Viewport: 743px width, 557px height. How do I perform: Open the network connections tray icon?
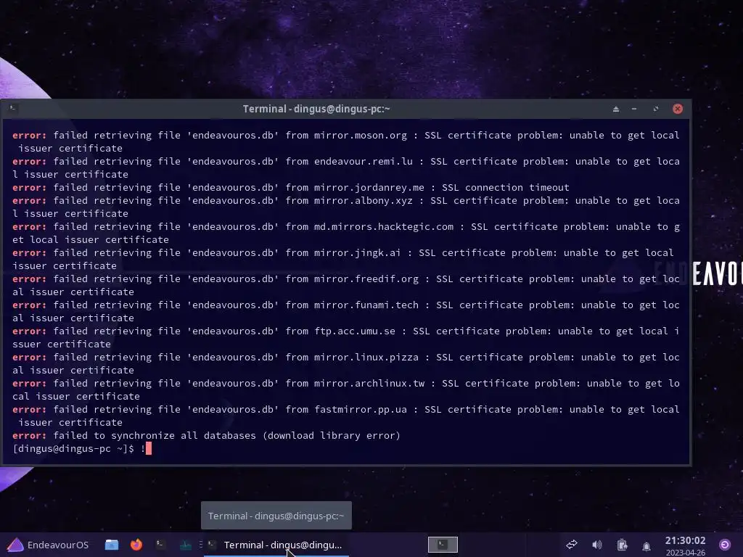point(572,545)
